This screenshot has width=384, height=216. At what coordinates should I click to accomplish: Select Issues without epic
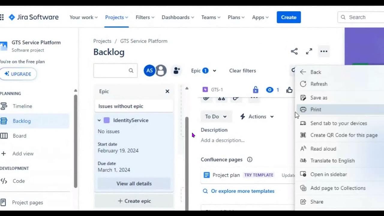(x=134, y=106)
